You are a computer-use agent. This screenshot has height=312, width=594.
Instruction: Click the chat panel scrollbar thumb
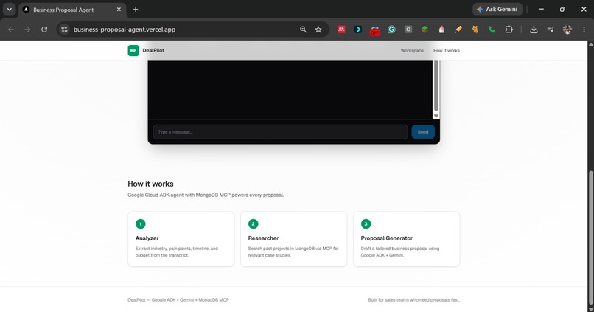point(436,86)
